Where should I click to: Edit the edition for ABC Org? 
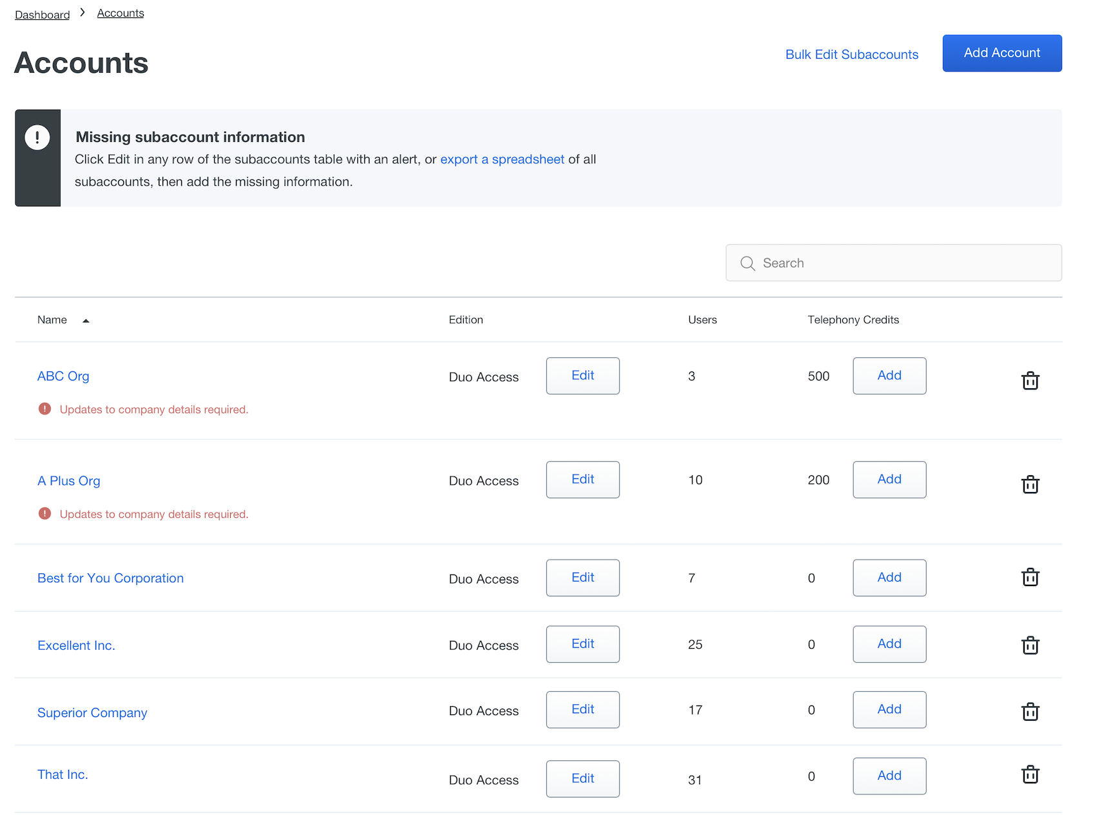(582, 375)
